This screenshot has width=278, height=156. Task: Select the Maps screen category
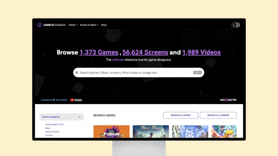pos(48,128)
